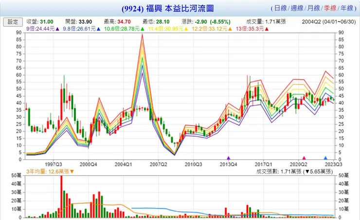This screenshot has width=360, height=220.
Task: Click the river band peak near 2006
Action: pyautogui.click(x=143, y=35)
